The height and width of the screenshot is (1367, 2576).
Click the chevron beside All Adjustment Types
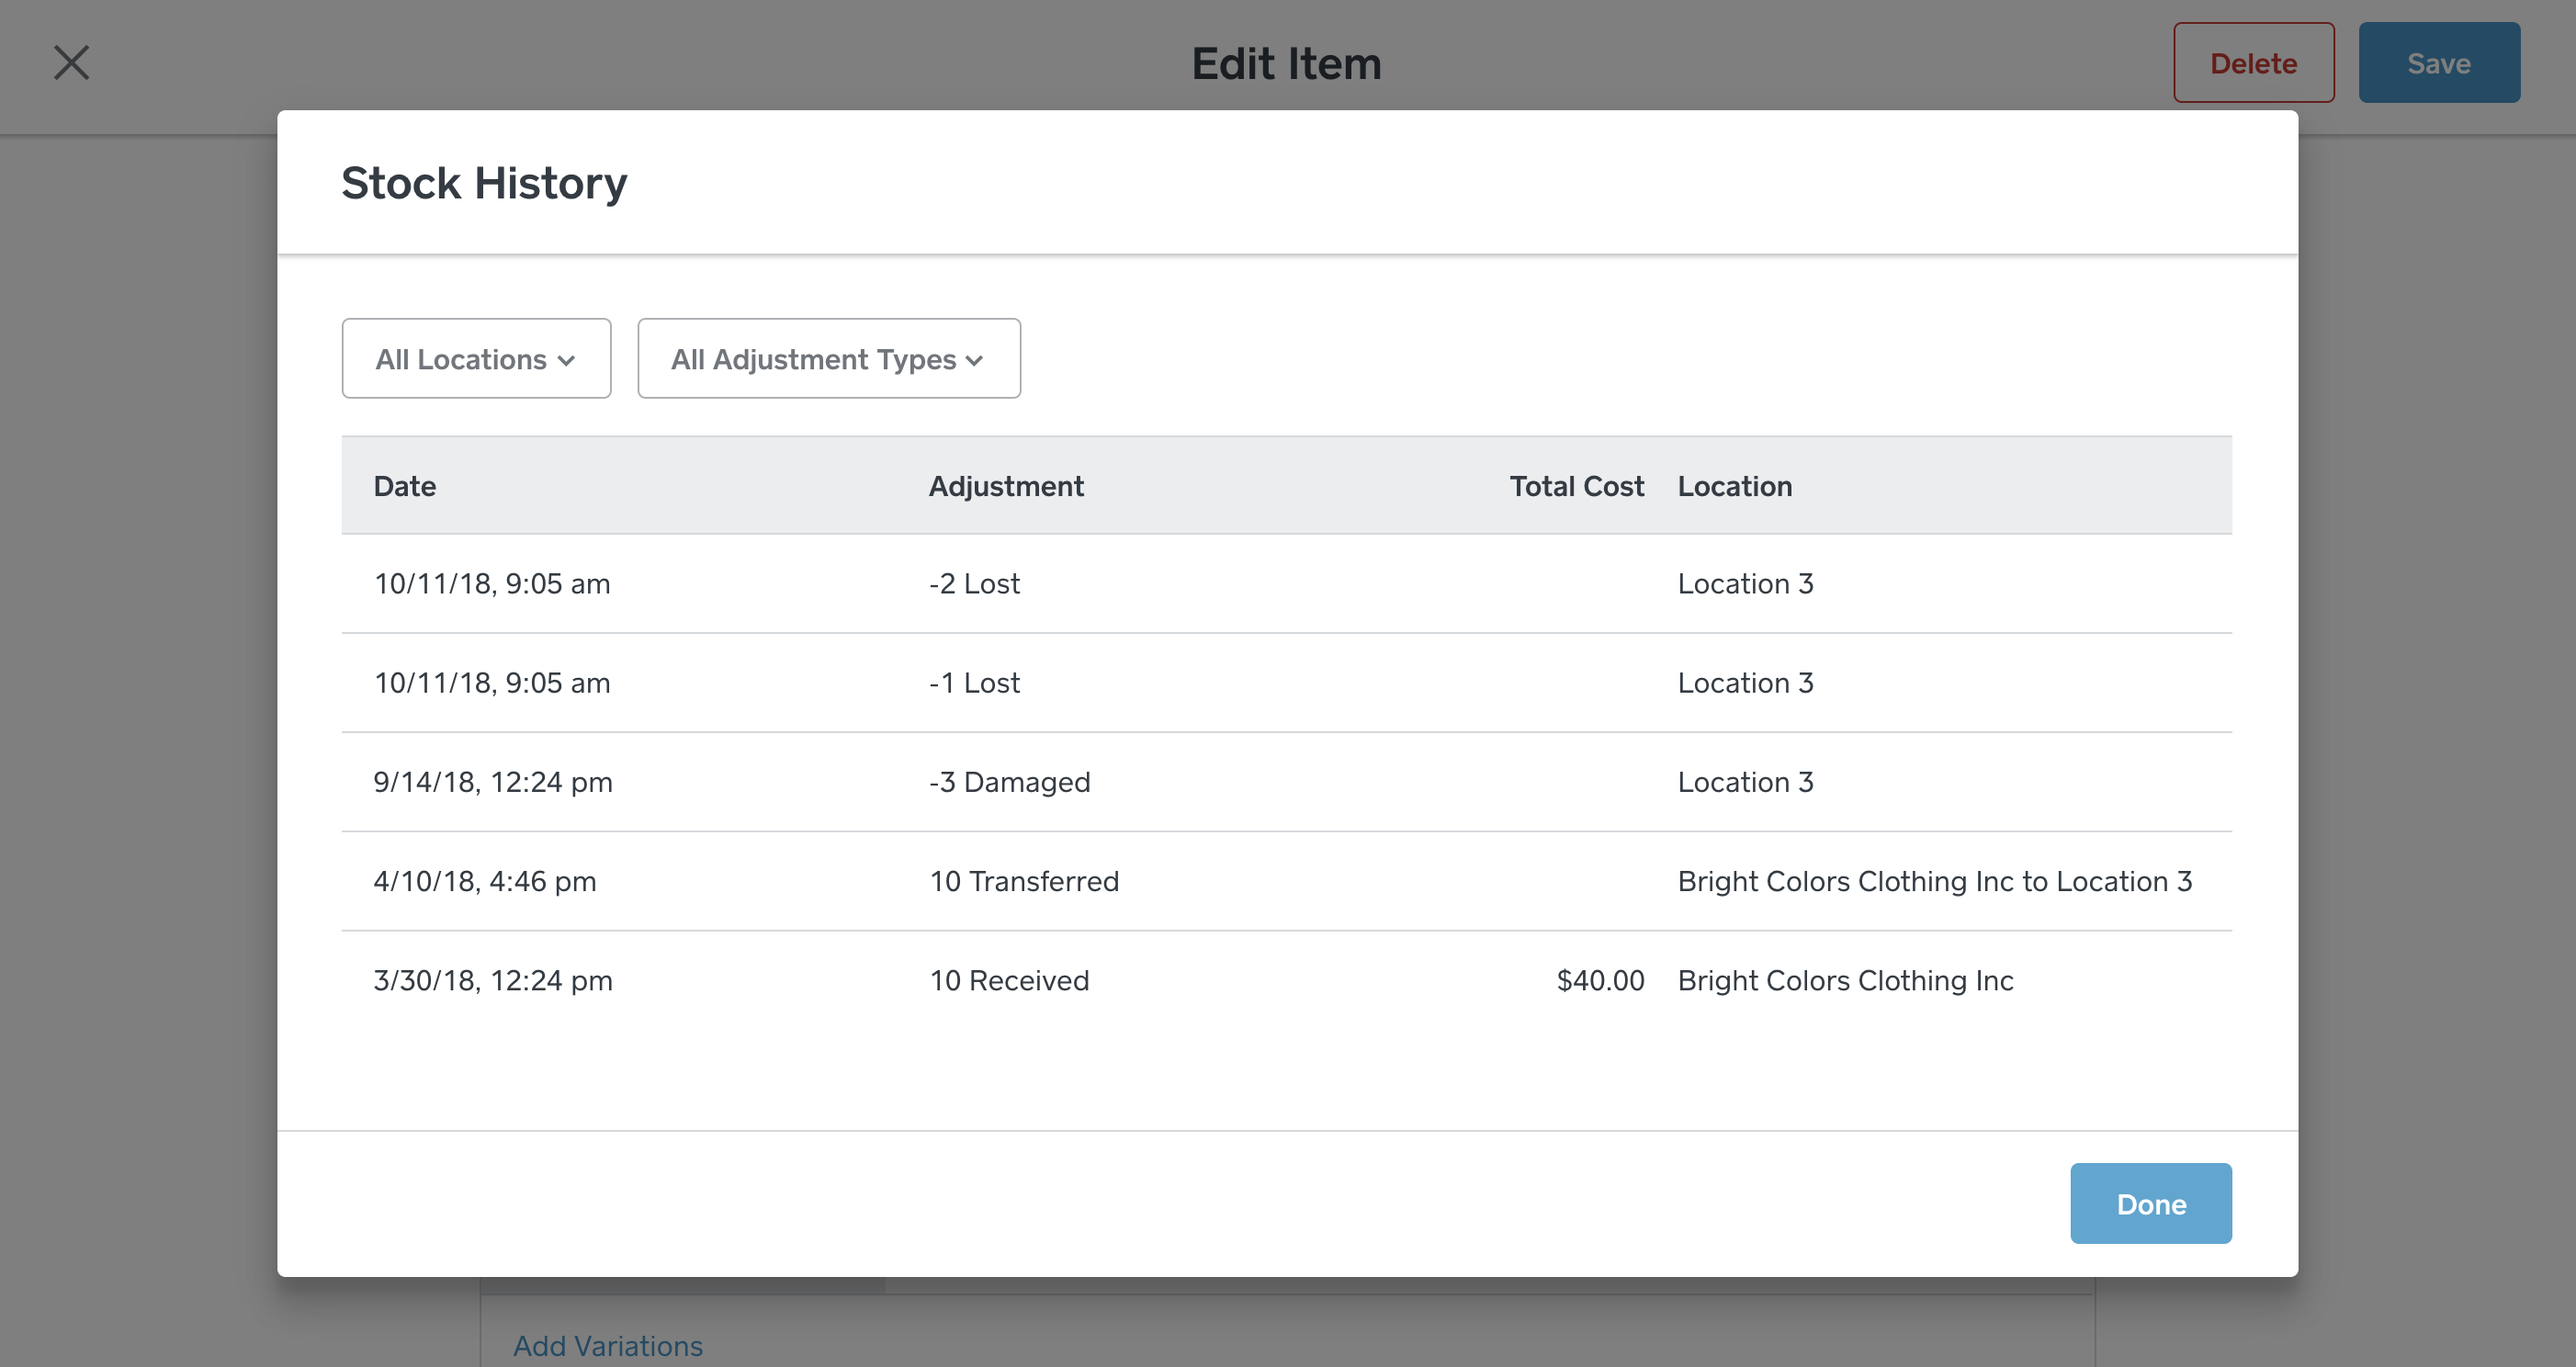coord(975,361)
